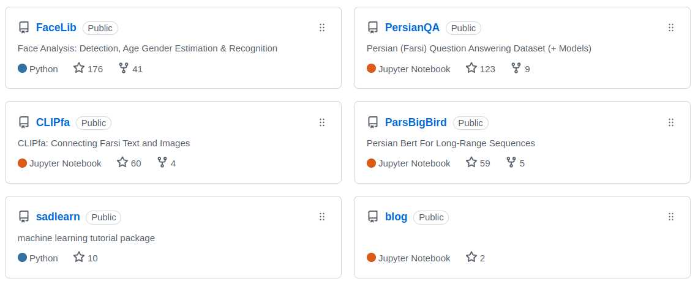The image size is (698, 284).
Task: Click the grip icon on ParsBigBird card
Action: (x=671, y=122)
